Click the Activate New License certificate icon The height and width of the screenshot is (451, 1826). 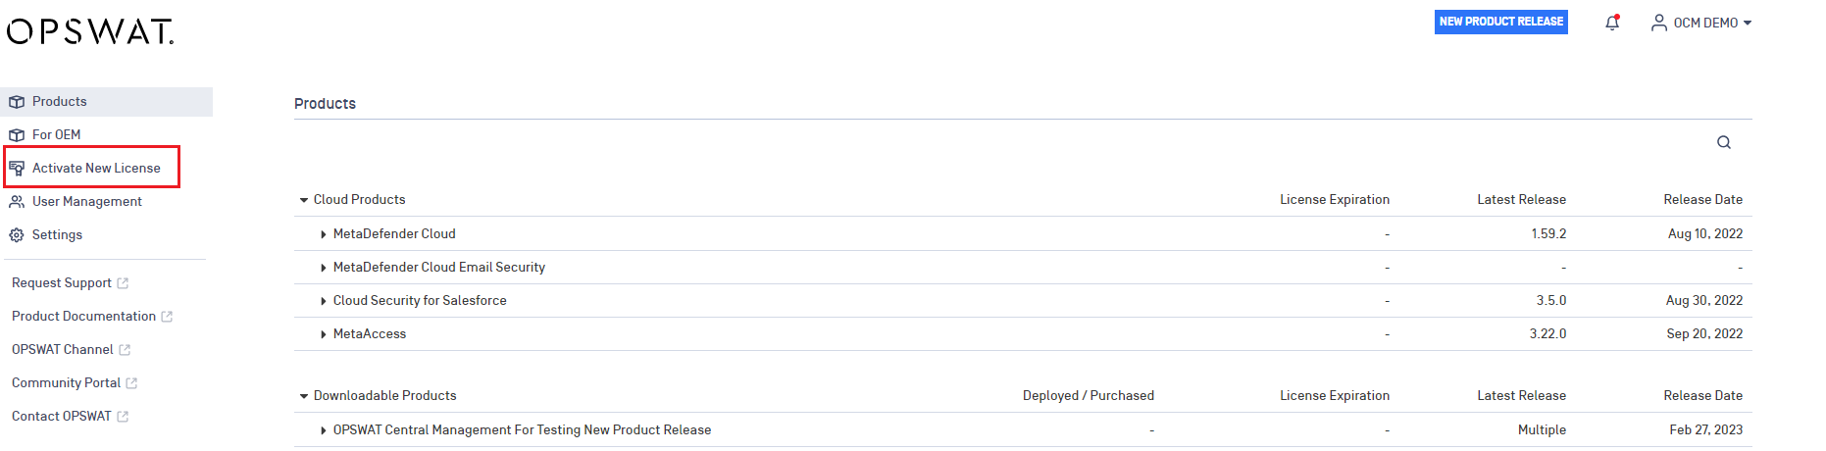(x=17, y=169)
